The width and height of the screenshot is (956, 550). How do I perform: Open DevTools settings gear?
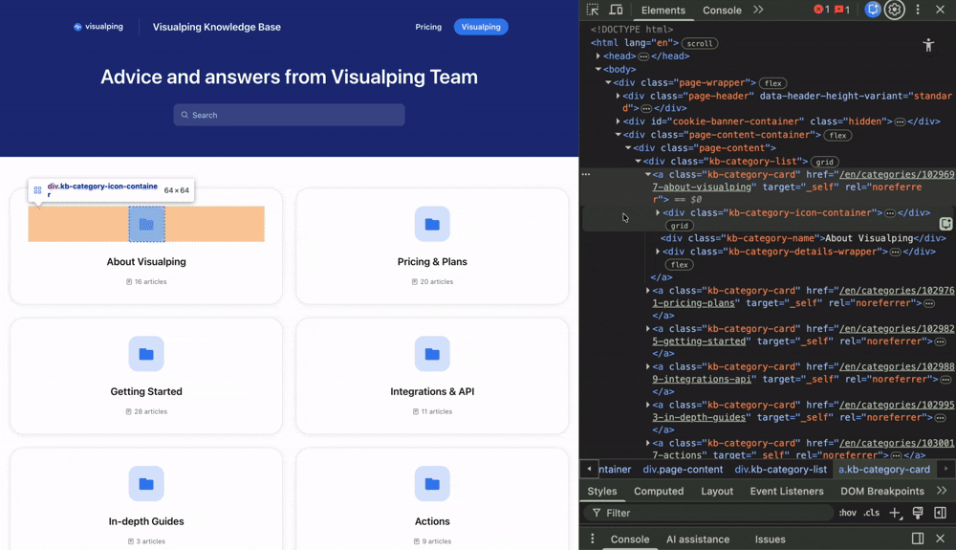coord(895,10)
